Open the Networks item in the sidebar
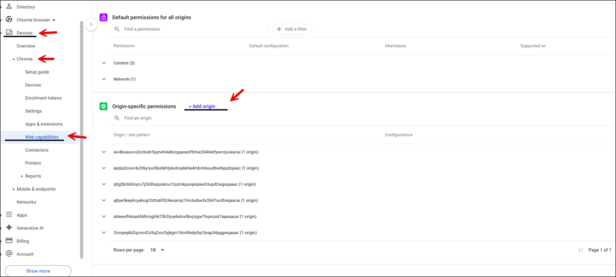 tap(26, 202)
